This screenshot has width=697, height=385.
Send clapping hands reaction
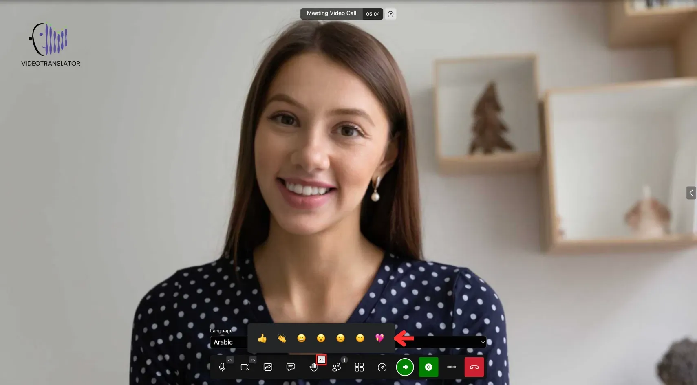coord(282,338)
